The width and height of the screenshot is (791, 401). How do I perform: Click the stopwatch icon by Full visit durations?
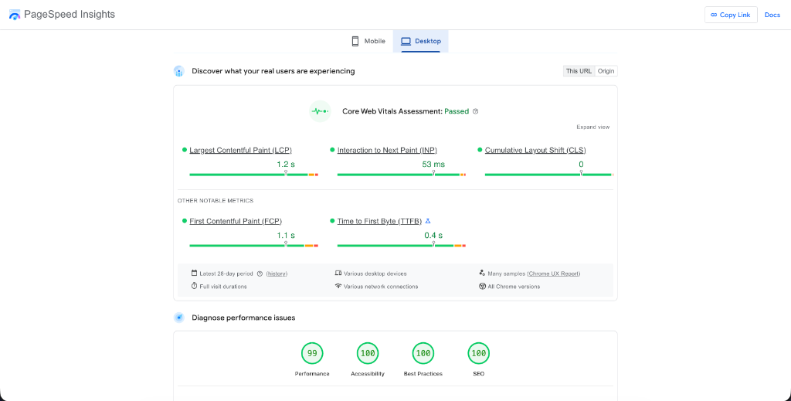(194, 286)
